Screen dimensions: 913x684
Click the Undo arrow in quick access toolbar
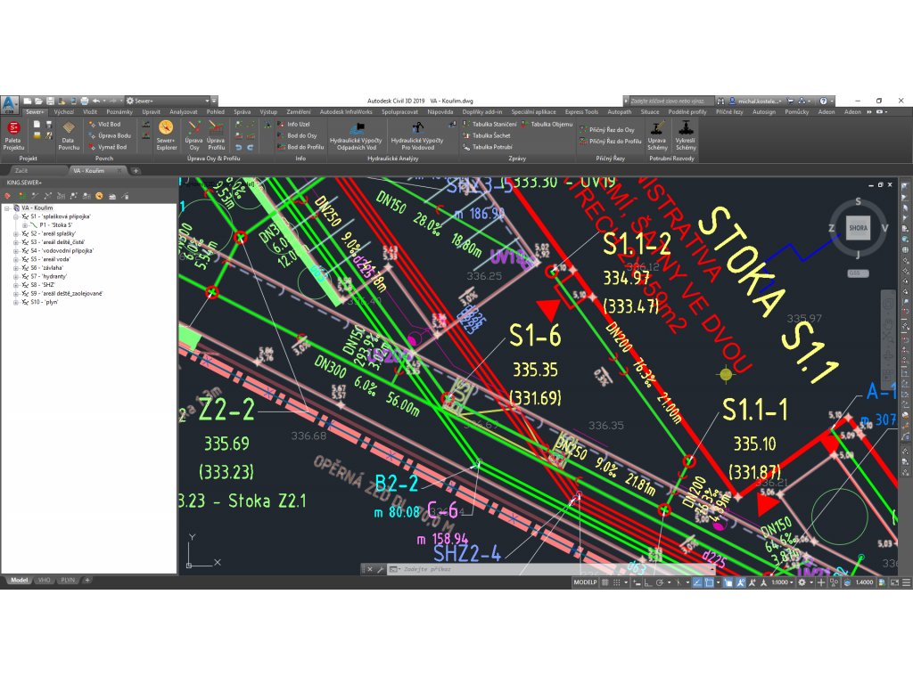96,101
